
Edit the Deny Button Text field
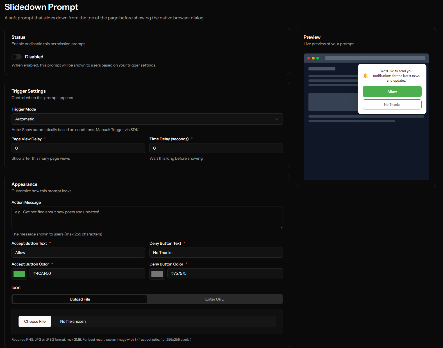tap(216, 253)
